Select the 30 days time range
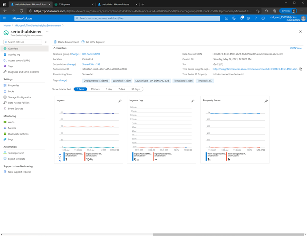This screenshot has width=307, height=236. pyautogui.click(x=135, y=89)
